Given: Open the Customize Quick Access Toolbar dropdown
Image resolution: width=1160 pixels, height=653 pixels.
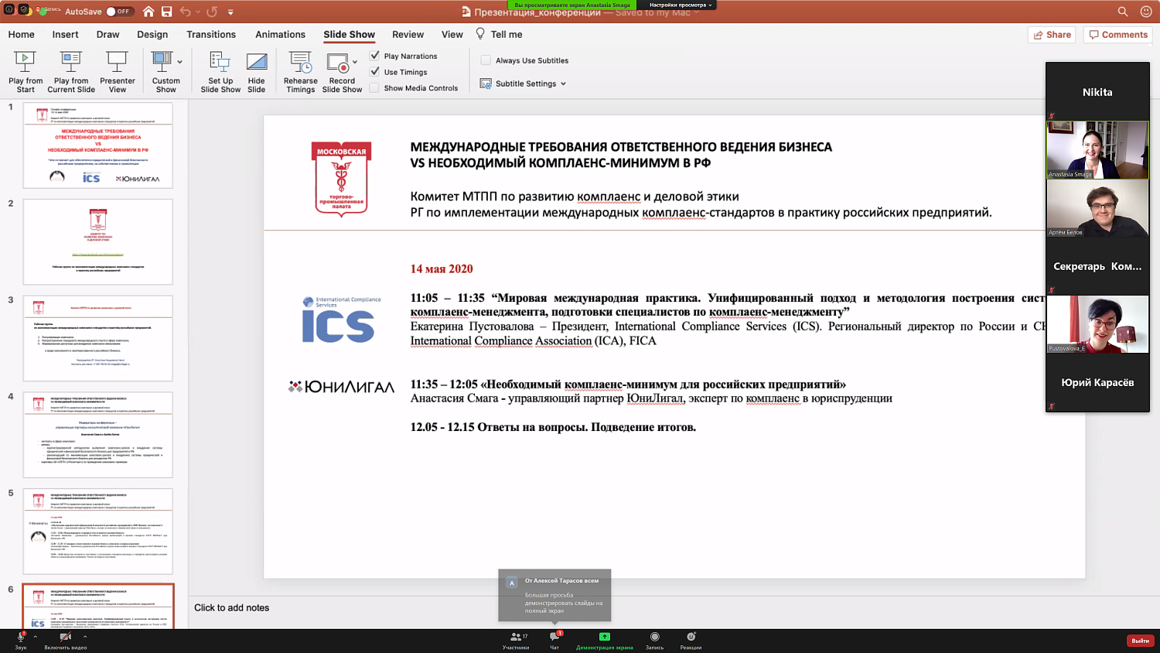Looking at the screenshot, I should click(230, 12).
